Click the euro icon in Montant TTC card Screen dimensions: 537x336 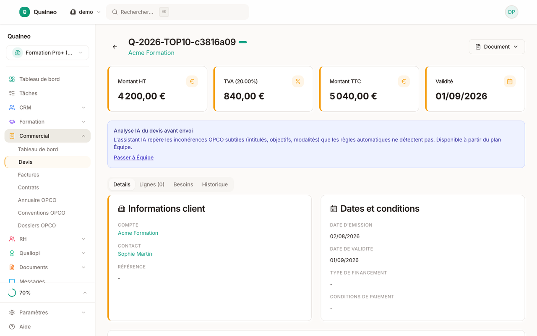point(404,81)
